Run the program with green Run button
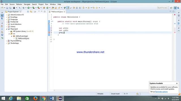Screen dimensions: 181x101 click(x=28, y=8)
